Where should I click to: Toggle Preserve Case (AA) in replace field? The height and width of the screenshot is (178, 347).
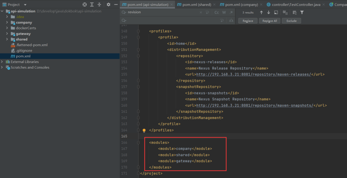[231, 21]
